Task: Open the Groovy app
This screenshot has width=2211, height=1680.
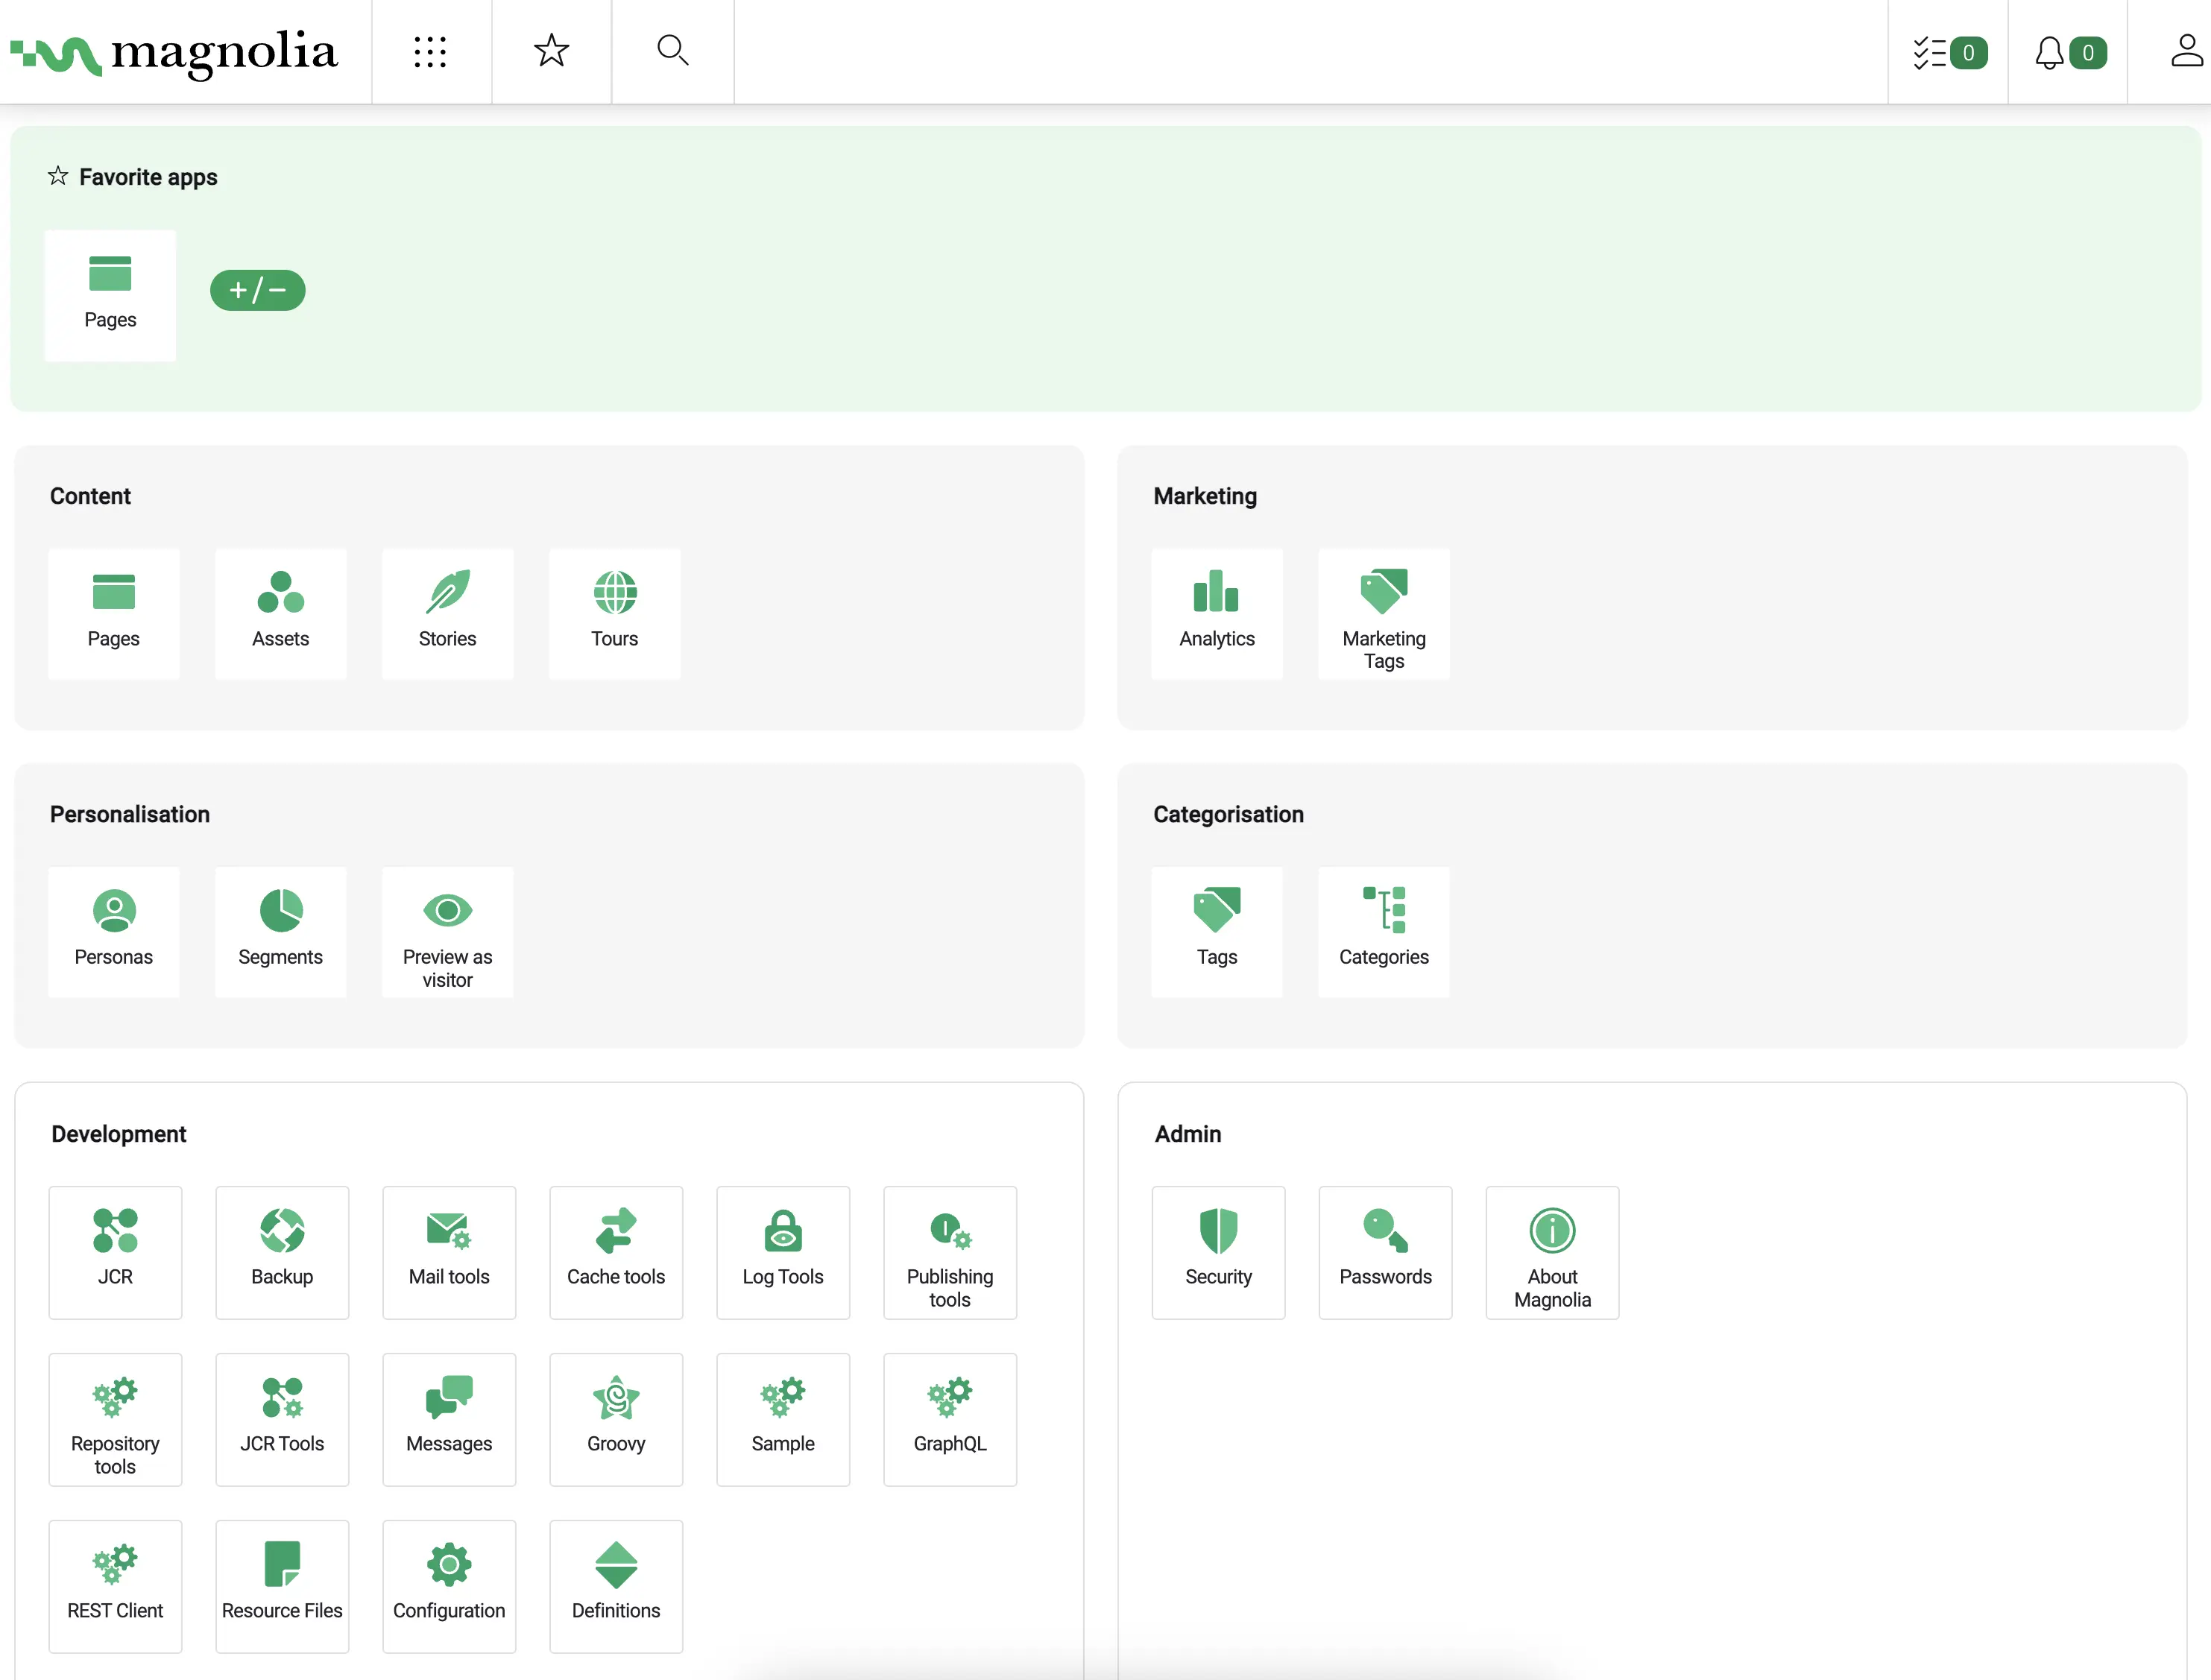Action: coord(616,1420)
